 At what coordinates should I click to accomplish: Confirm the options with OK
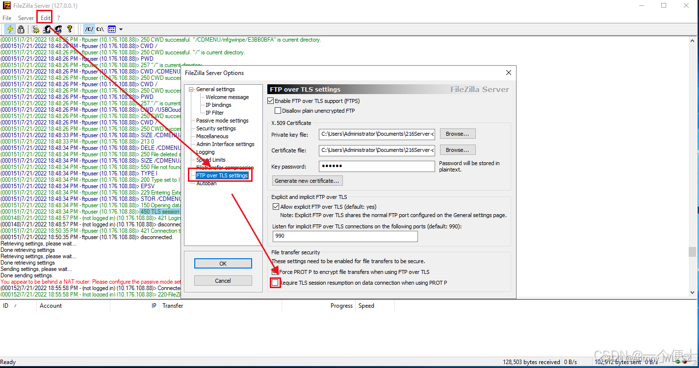[223, 264]
